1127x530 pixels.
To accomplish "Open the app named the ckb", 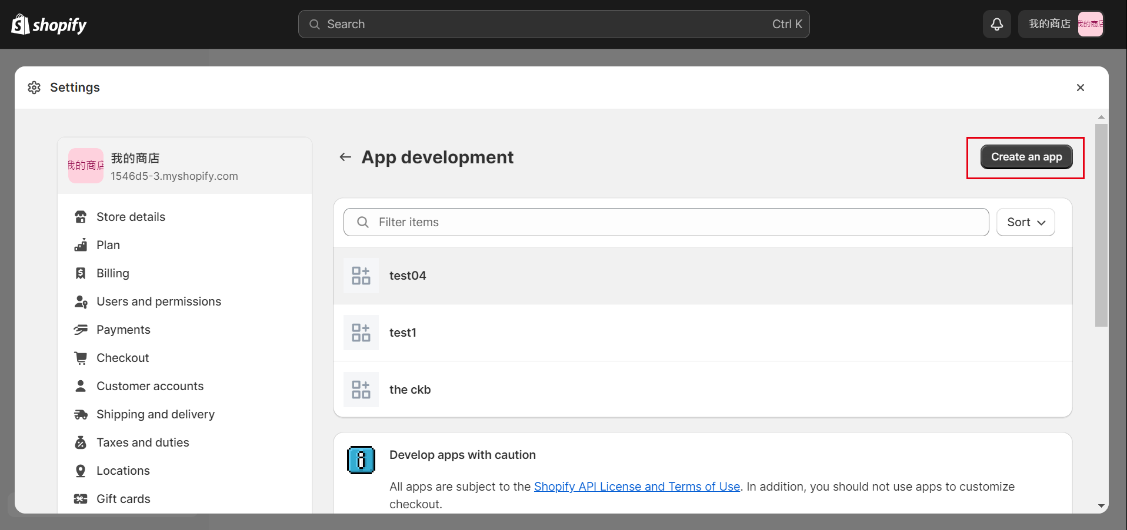I will coord(703,390).
